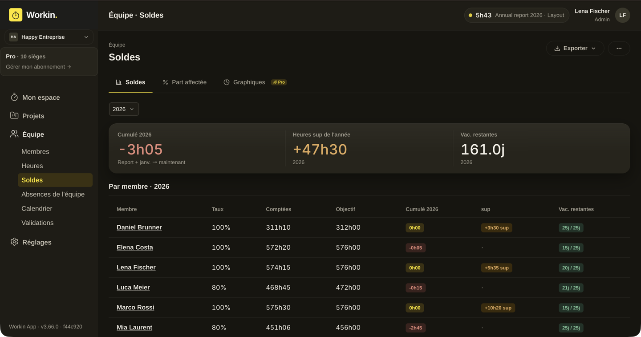Open the Graphiques tab
The width and height of the screenshot is (641, 337).
(255, 82)
